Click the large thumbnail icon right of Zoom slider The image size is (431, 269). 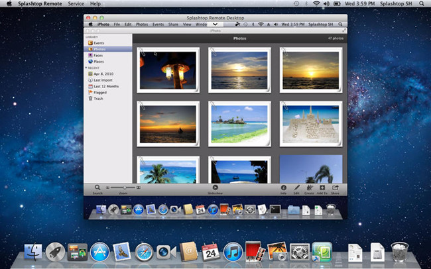point(139,188)
